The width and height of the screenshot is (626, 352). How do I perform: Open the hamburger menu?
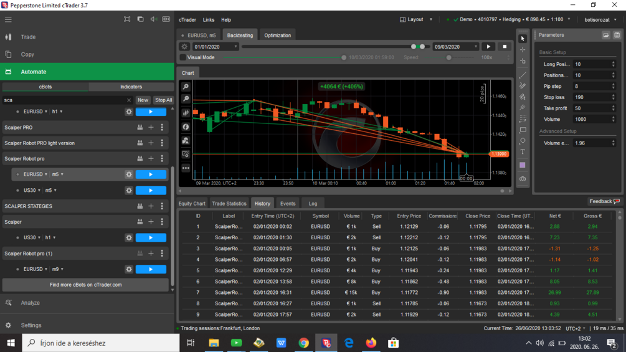click(8, 19)
